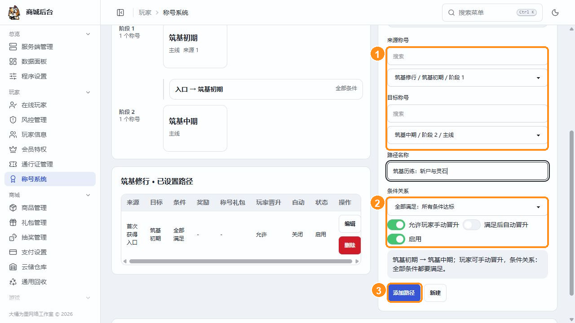This screenshot has width=575, height=323.
Task: Open the 称号系统 menu item
Action: (50, 179)
